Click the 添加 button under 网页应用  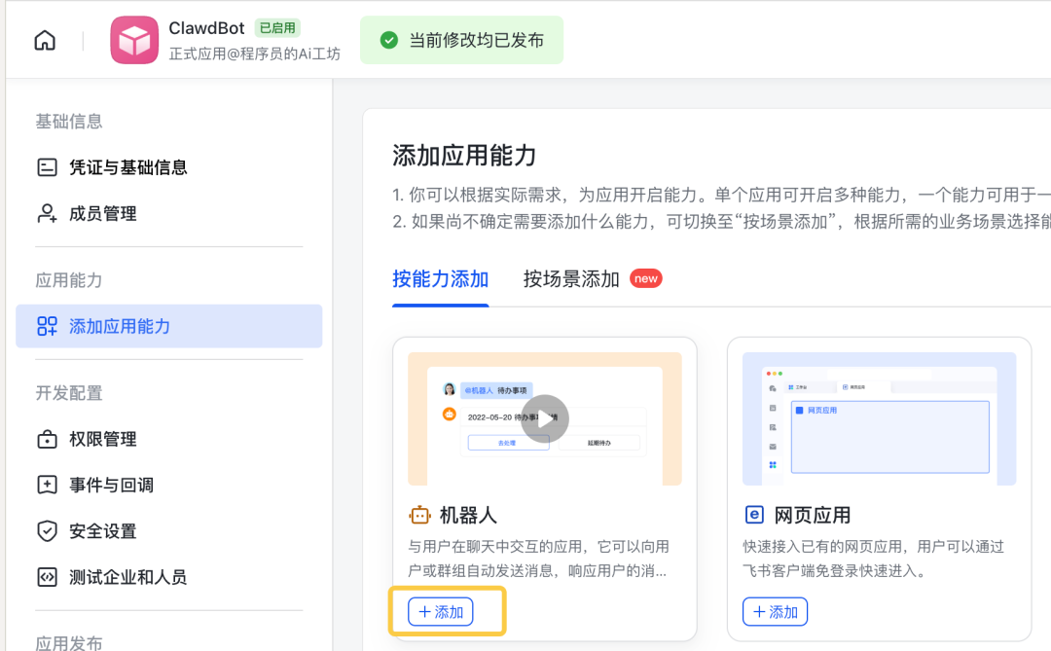pos(775,611)
